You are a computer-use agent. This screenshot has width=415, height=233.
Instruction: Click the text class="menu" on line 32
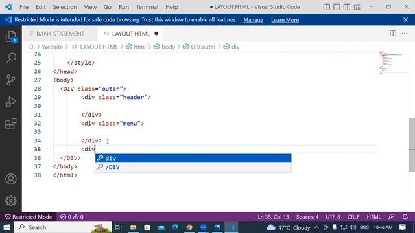[119, 124]
